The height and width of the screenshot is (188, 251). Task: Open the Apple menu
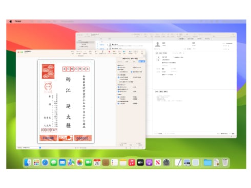[11, 21]
